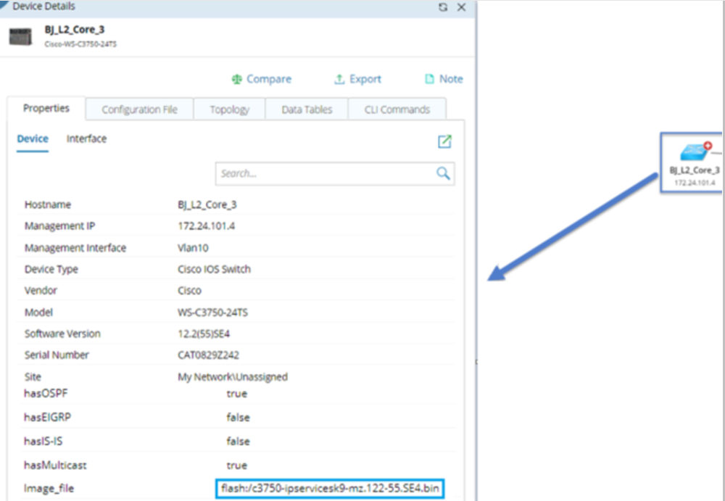The height and width of the screenshot is (501, 725).
Task: Click the Compare button
Action: click(261, 79)
